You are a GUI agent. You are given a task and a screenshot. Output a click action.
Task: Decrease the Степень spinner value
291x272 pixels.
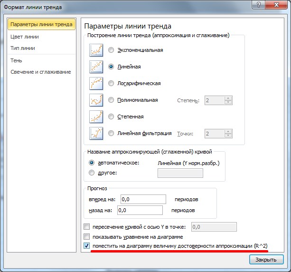(x=228, y=102)
